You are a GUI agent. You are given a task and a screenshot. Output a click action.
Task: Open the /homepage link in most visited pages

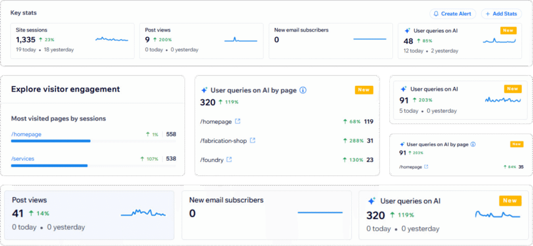coord(26,134)
